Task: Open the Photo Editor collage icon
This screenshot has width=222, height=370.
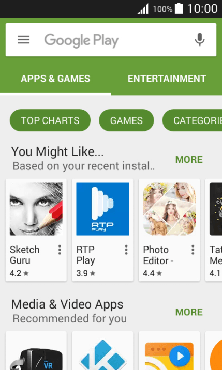Action: tap(169, 209)
